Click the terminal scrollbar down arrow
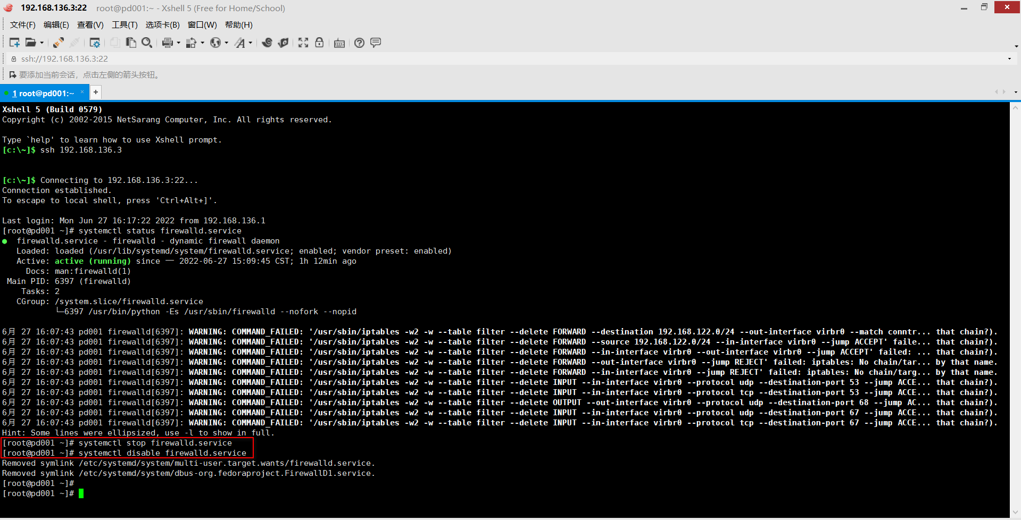This screenshot has height=520, width=1021. coord(1015,512)
